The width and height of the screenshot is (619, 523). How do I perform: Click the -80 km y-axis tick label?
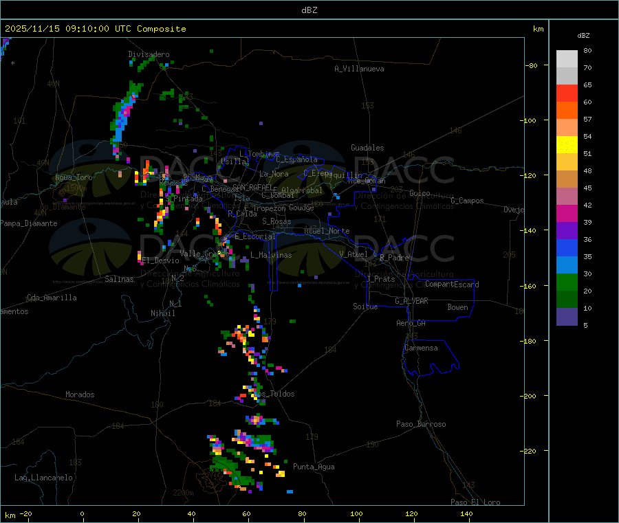click(x=532, y=65)
